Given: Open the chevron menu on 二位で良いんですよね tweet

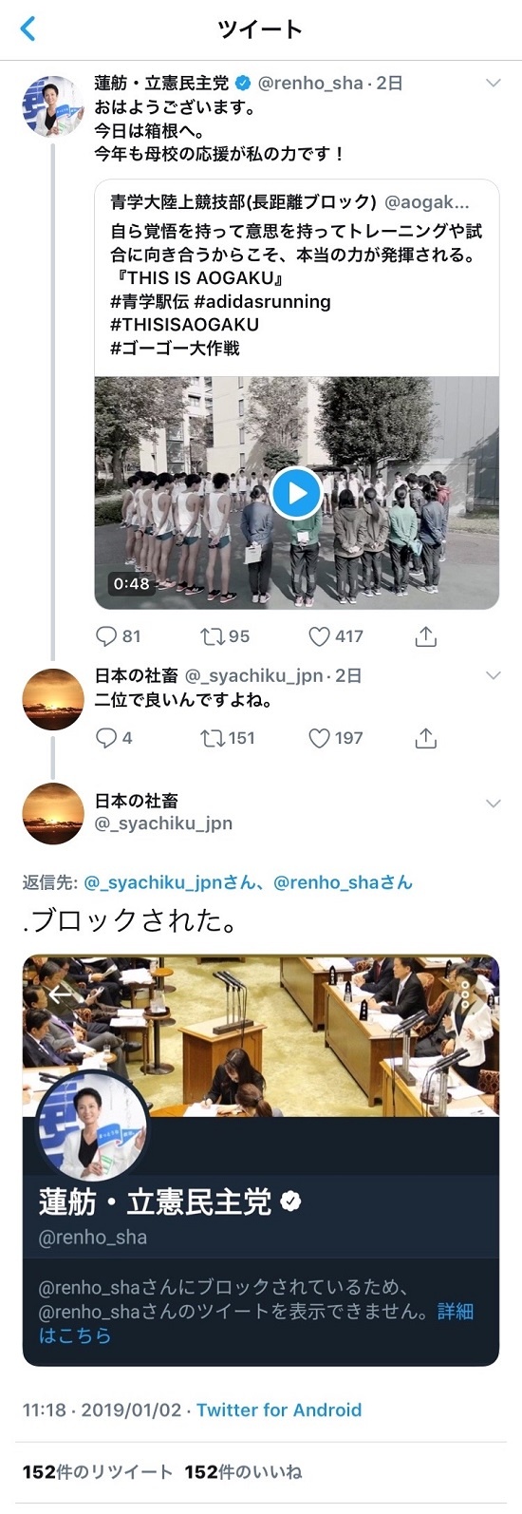Looking at the screenshot, I should click(493, 675).
